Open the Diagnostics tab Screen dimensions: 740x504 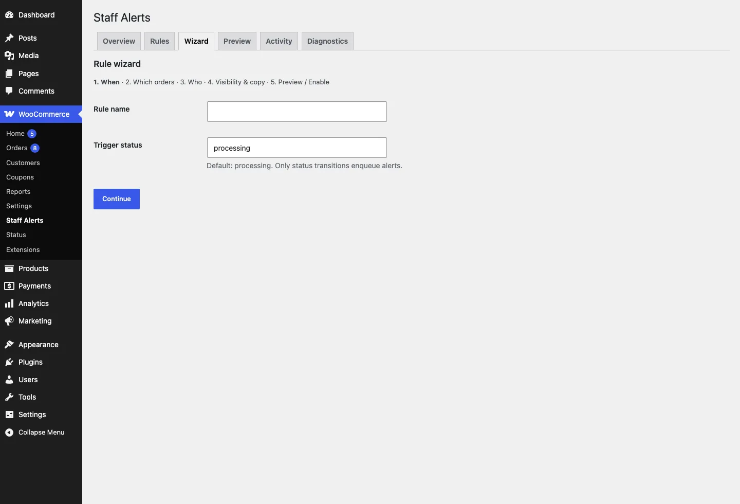327,41
